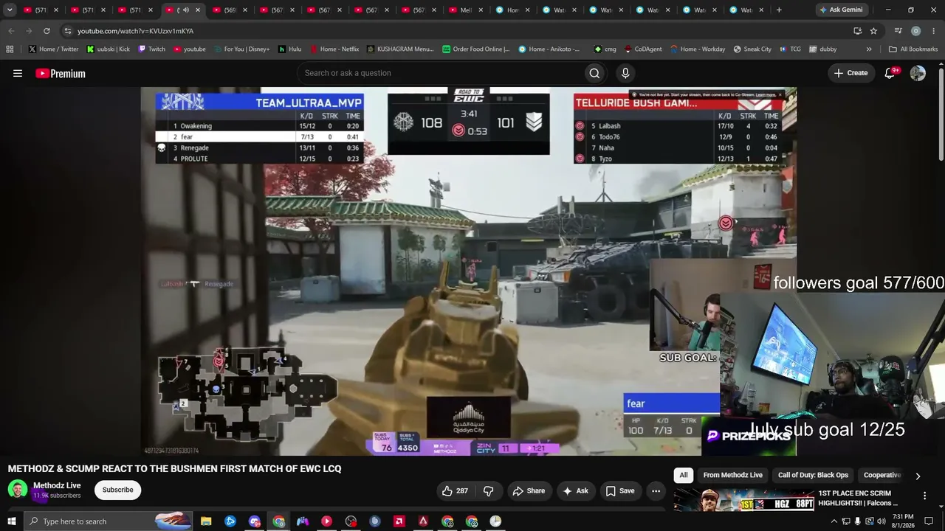Share this video
Image resolution: width=945 pixels, height=531 pixels.
(x=529, y=491)
